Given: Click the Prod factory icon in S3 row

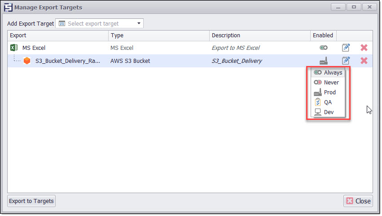Looking at the screenshot, I should [x=323, y=61].
